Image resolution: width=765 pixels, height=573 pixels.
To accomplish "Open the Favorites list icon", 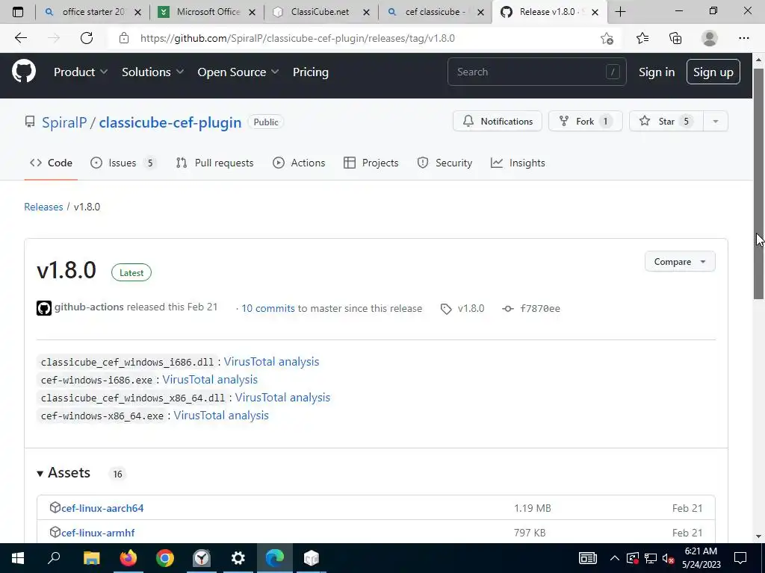I will click(642, 38).
